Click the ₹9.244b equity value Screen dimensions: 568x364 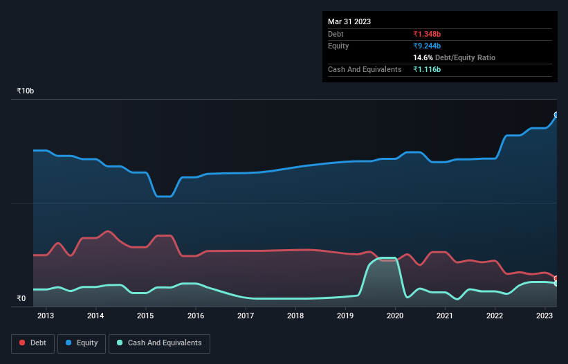click(x=427, y=46)
